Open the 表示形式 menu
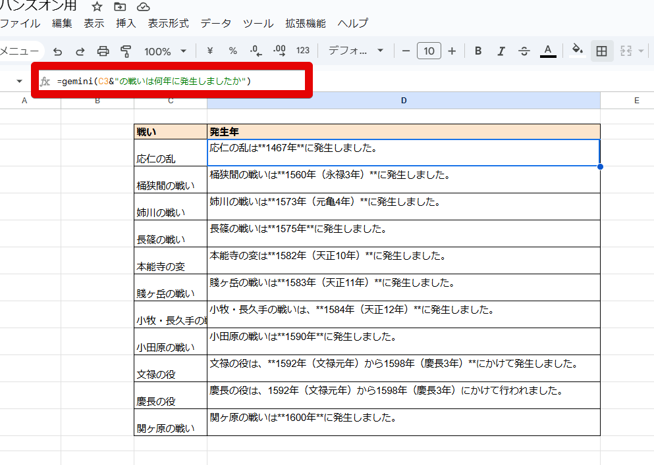The height and width of the screenshot is (465, 654). click(x=169, y=23)
